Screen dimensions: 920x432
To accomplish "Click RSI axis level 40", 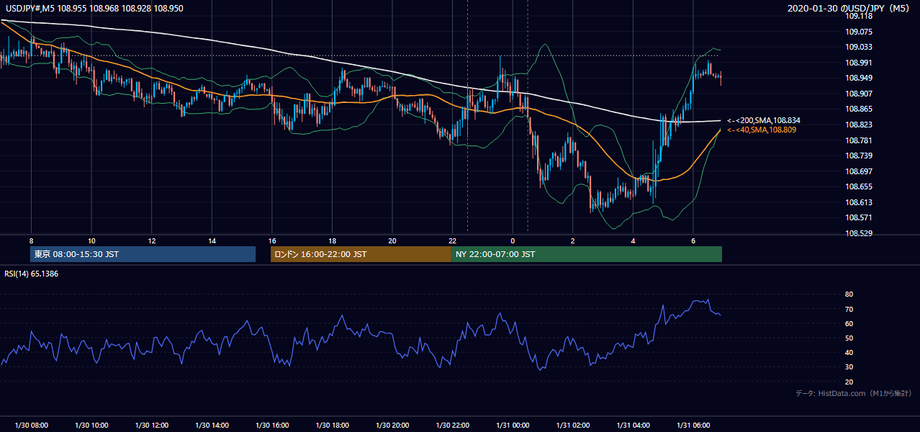I will [849, 352].
